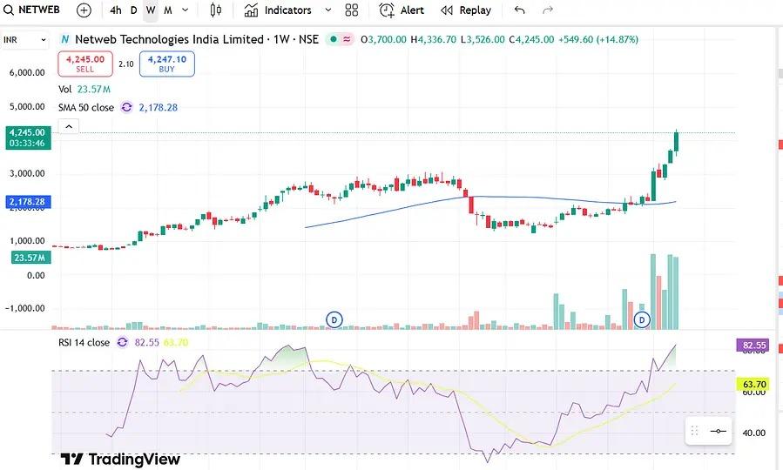
Task: Redo the last chart action
Action: [548, 10]
